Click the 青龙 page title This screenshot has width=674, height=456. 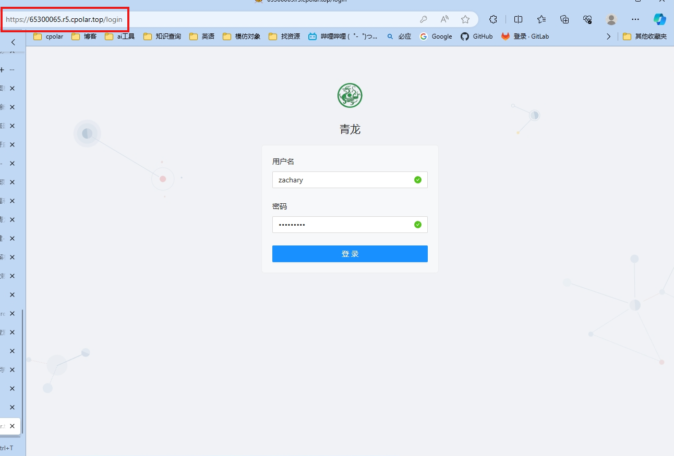coord(350,129)
